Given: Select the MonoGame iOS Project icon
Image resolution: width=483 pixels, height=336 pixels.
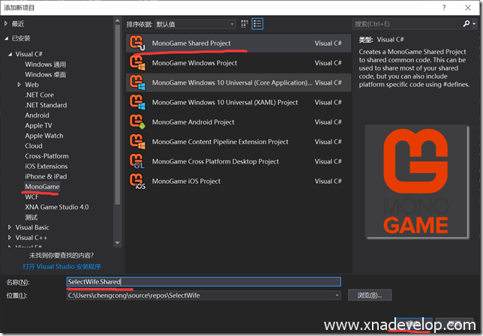Looking at the screenshot, I should (x=138, y=181).
